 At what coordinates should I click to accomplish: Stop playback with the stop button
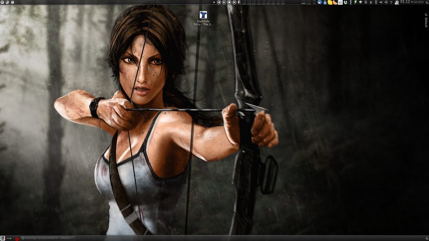pyautogui.click(x=229, y=2)
